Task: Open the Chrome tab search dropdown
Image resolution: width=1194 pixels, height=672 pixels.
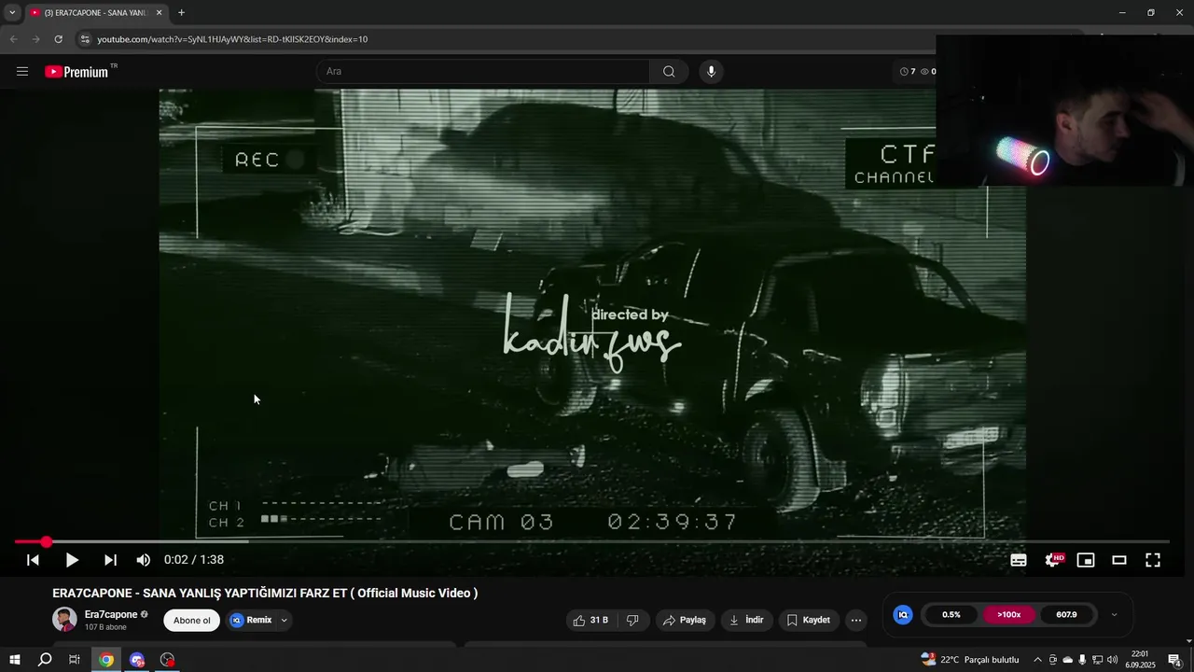Action: [x=12, y=13]
